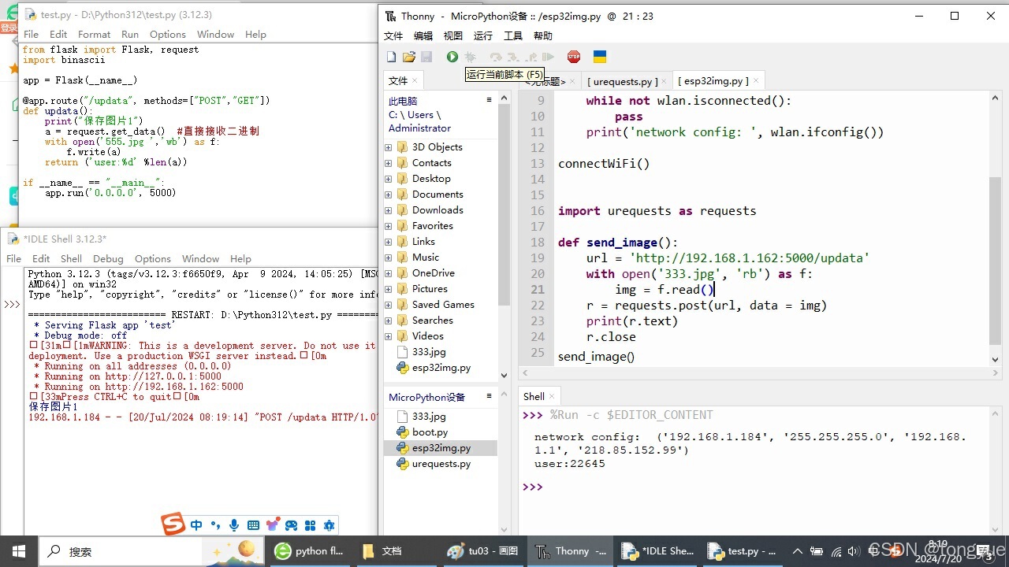
Task: Click the Step out icon in Thonny toolbar
Action: coord(531,57)
